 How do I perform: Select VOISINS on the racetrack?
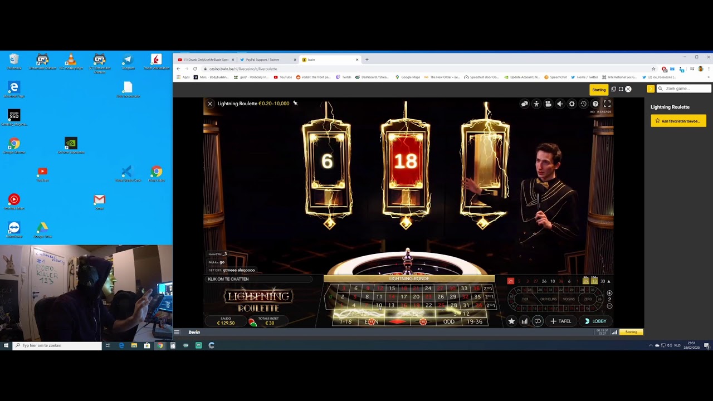[x=569, y=299]
